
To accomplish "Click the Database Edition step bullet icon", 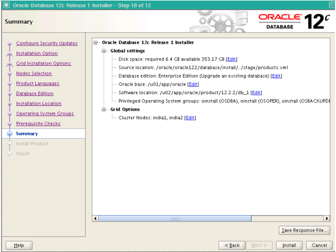I will coord(10,94).
